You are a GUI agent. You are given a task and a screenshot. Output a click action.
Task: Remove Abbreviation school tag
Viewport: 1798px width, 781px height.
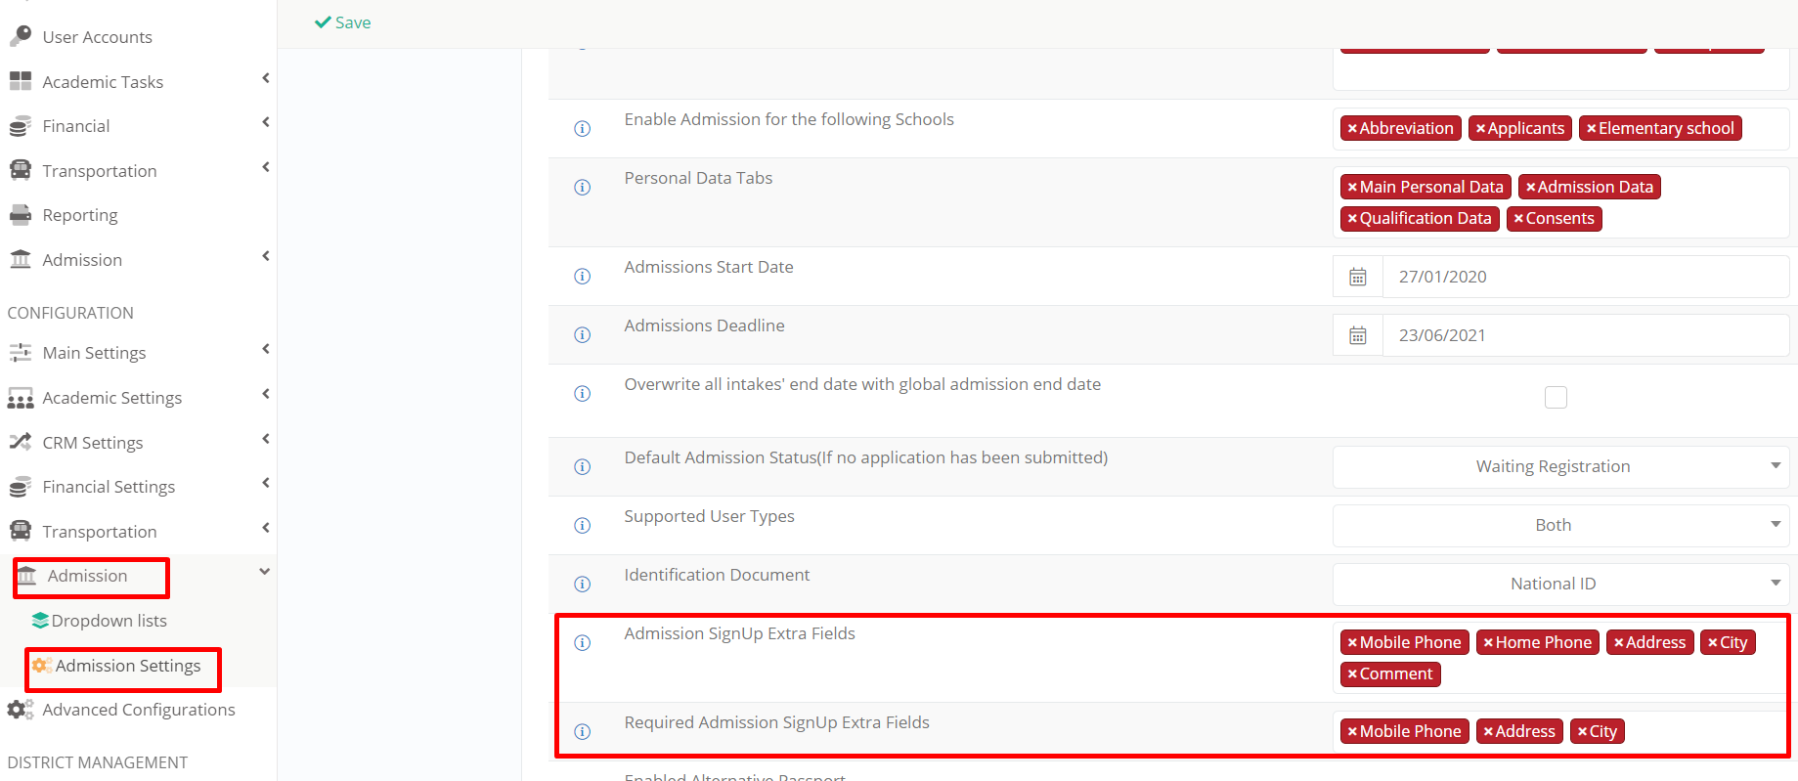(x=1352, y=129)
